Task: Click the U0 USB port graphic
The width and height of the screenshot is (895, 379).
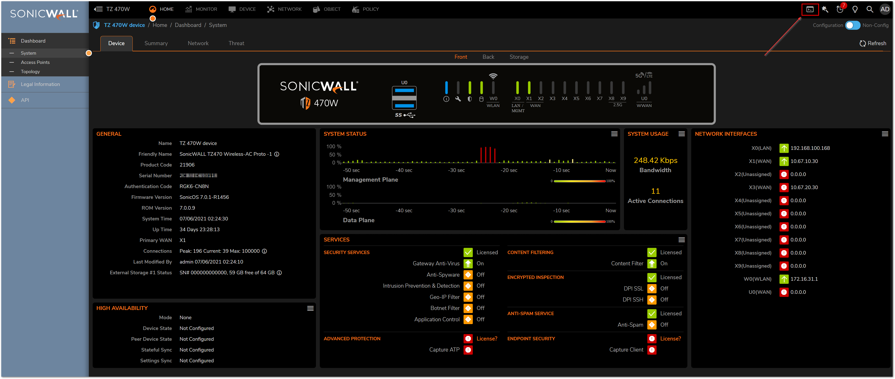Action: 404,98
